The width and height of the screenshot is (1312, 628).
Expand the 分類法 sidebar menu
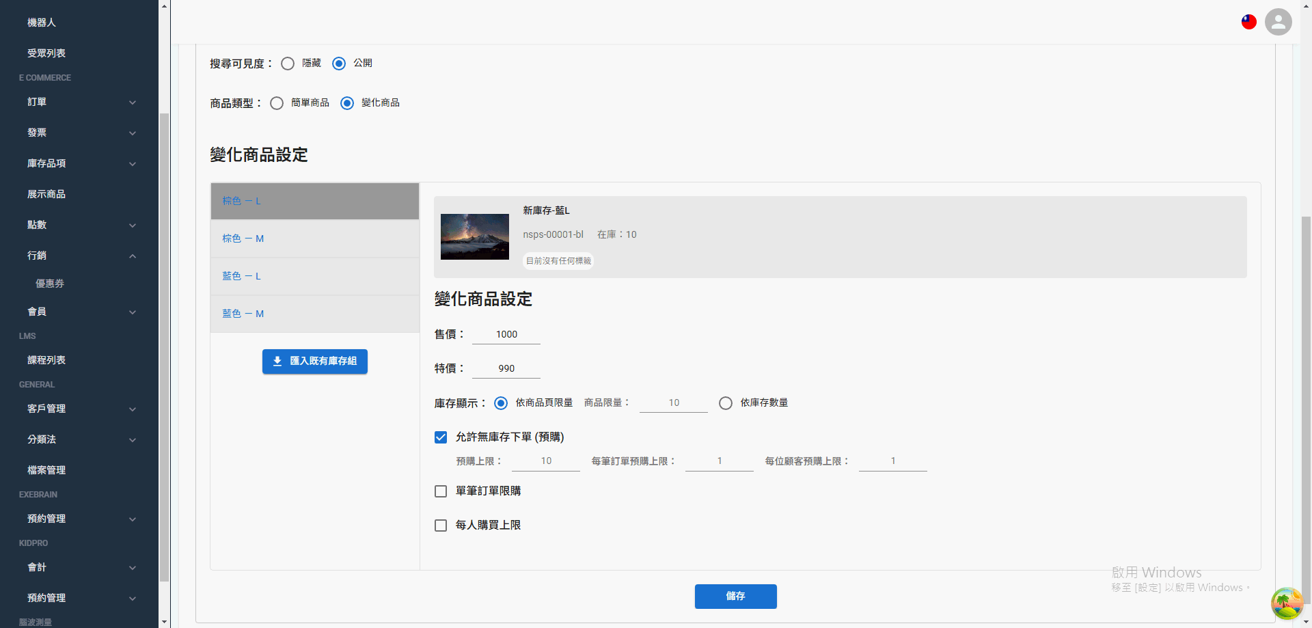point(79,439)
